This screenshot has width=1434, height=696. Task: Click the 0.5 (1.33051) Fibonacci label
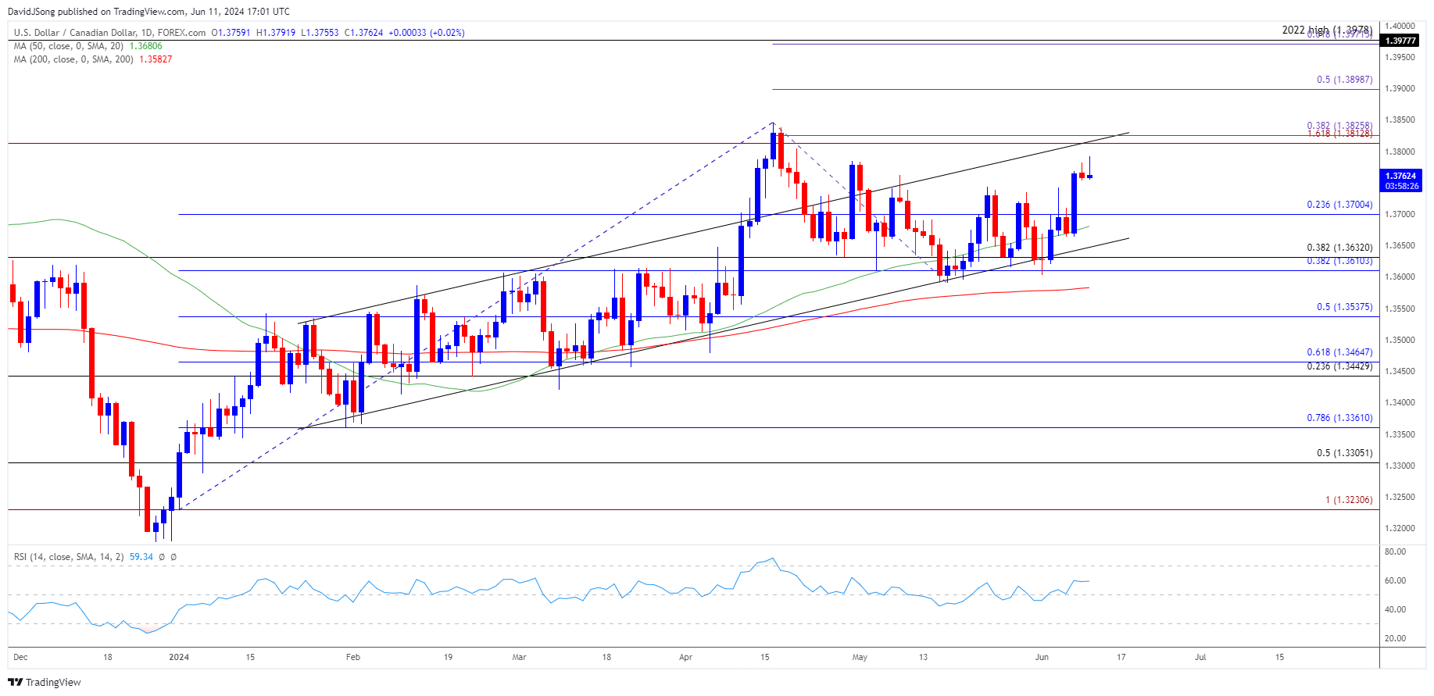tap(1344, 453)
